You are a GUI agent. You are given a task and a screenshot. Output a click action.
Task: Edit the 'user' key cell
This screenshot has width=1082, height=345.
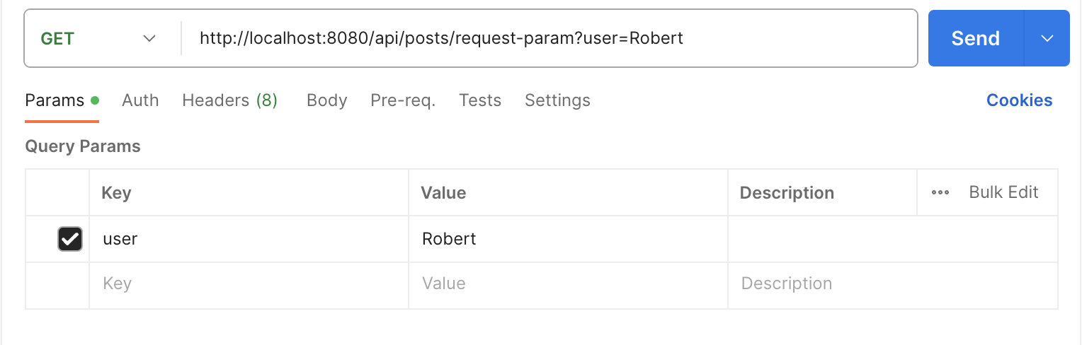(x=248, y=239)
